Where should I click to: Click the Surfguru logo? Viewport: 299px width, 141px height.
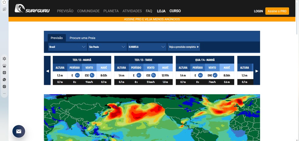coord(32,8)
